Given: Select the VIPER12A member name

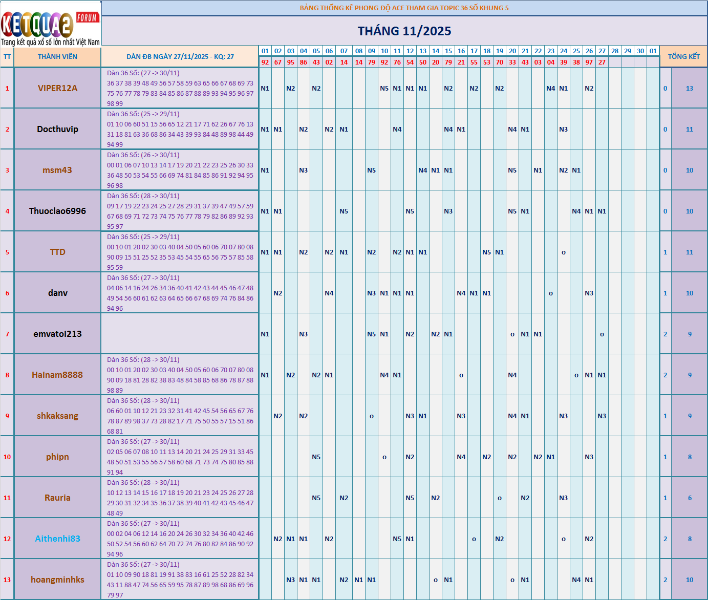Looking at the screenshot, I should (57, 88).
